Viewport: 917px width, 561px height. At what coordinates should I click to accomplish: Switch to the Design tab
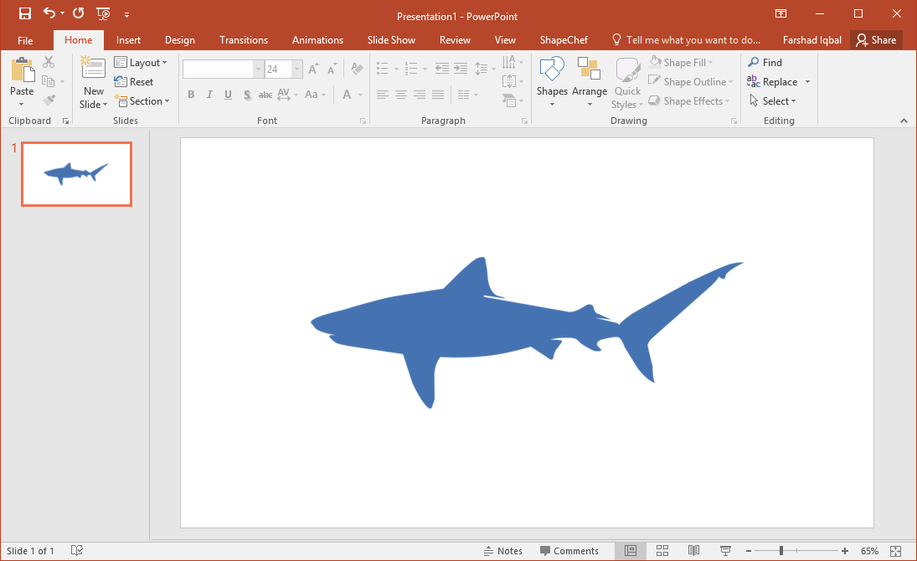179,40
